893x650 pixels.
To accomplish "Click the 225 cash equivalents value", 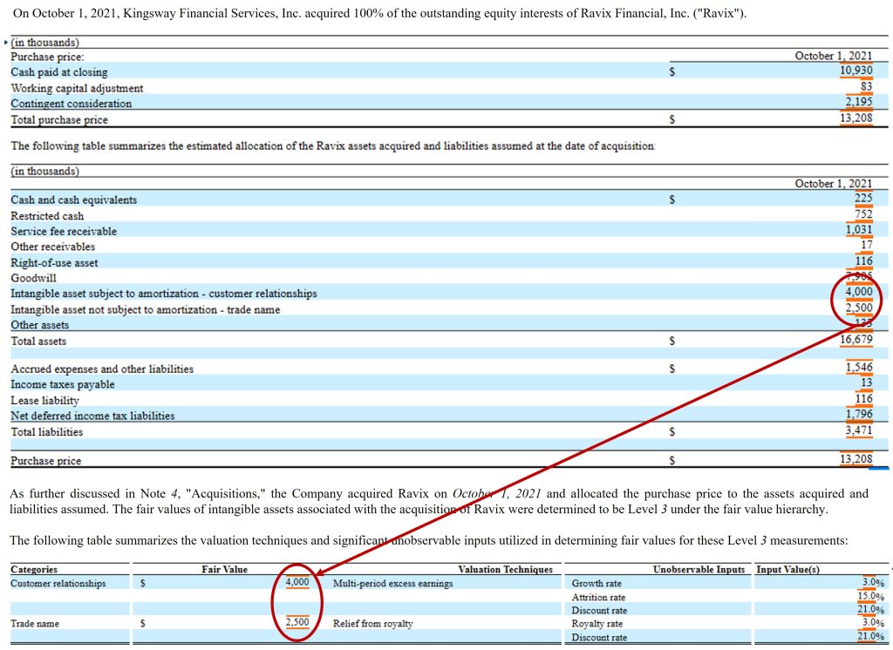I will tap(863, 198).
